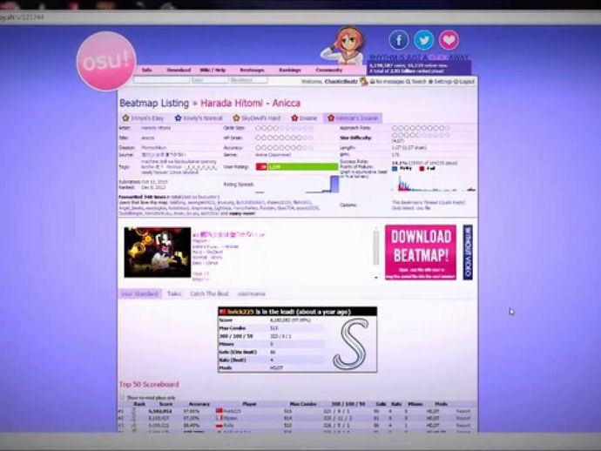Switch to the osu!mania tab

tap(252, 294)
